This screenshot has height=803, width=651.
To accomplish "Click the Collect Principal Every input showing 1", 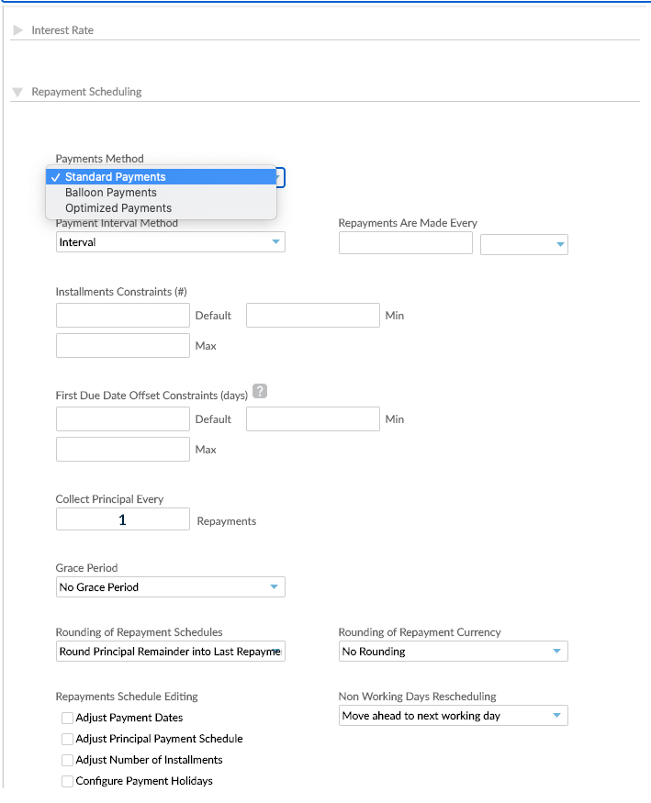I will [x=122, y=519].
